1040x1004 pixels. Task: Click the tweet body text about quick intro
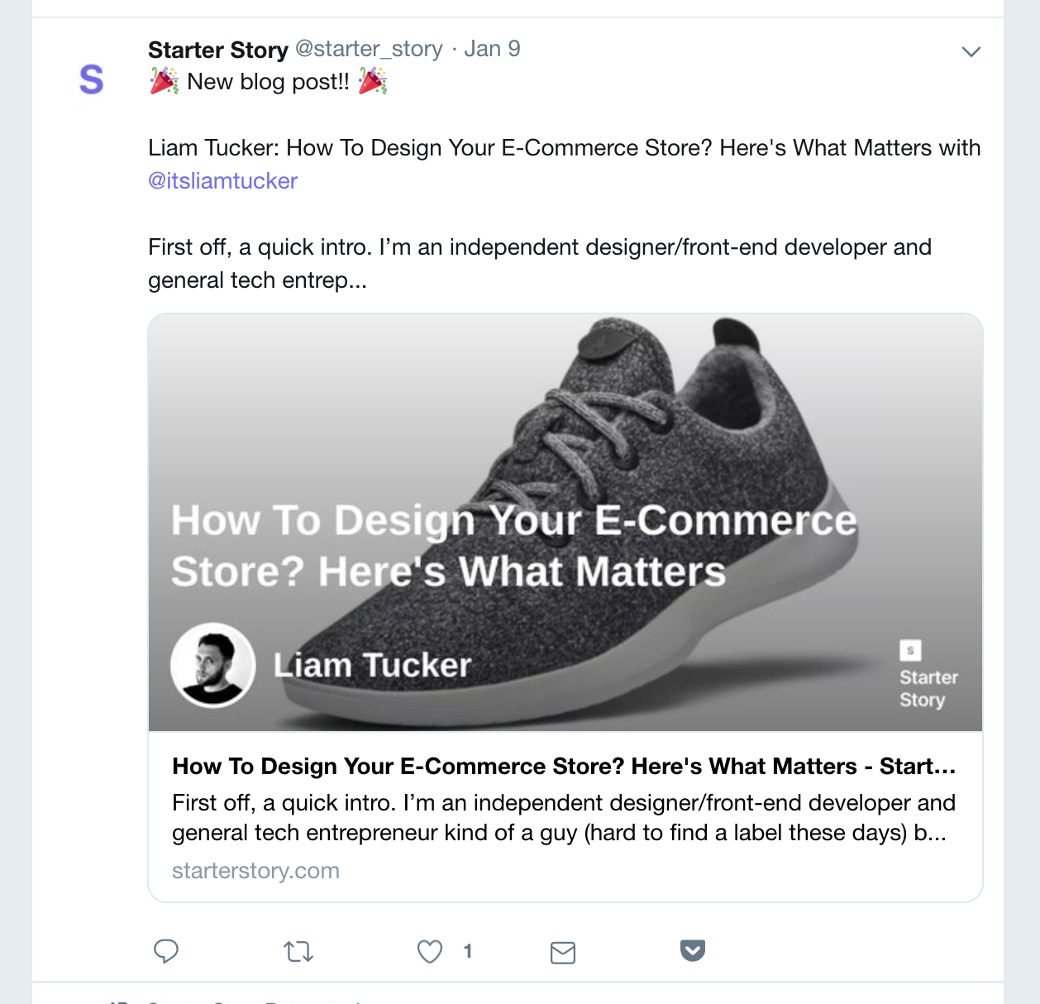click(x=539, y=264)
